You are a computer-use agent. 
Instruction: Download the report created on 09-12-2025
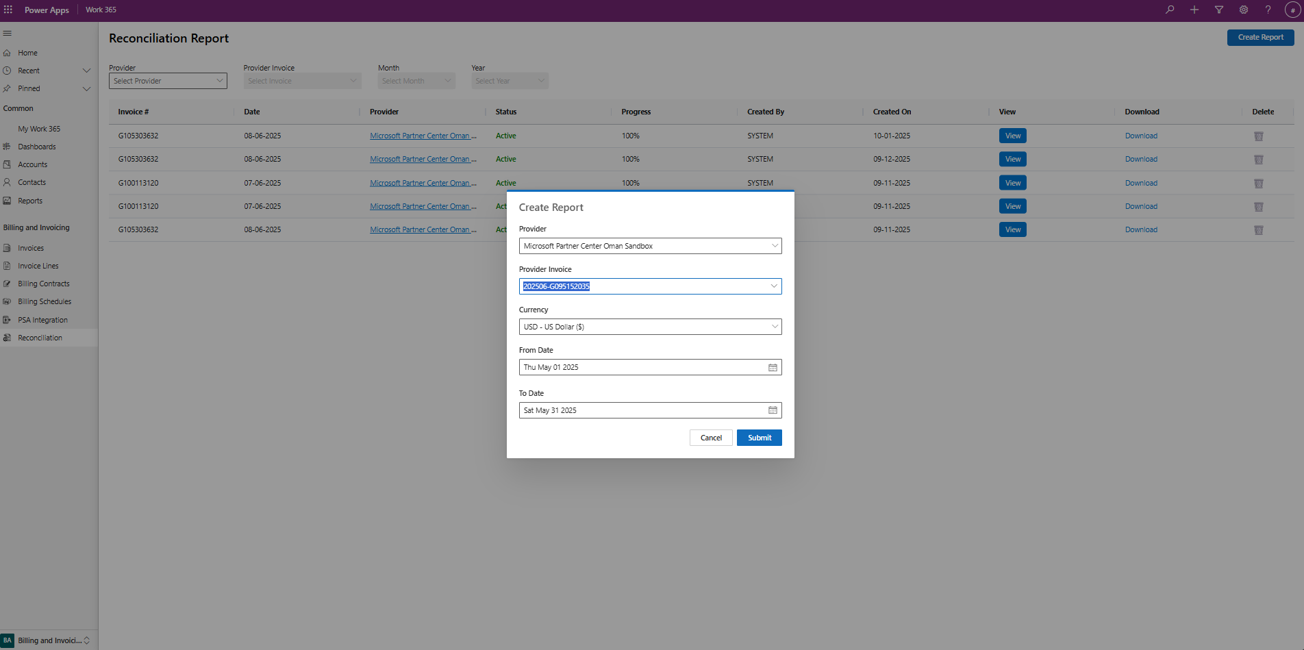1141,159
